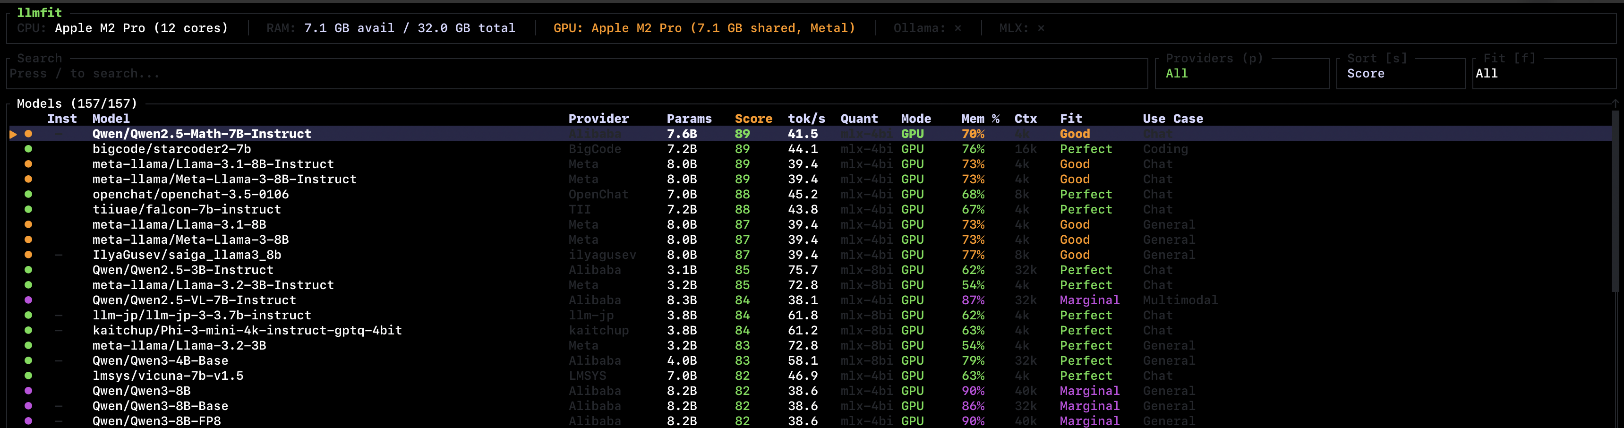Open the Sort dropdown set to Score

coord(1400,73)
